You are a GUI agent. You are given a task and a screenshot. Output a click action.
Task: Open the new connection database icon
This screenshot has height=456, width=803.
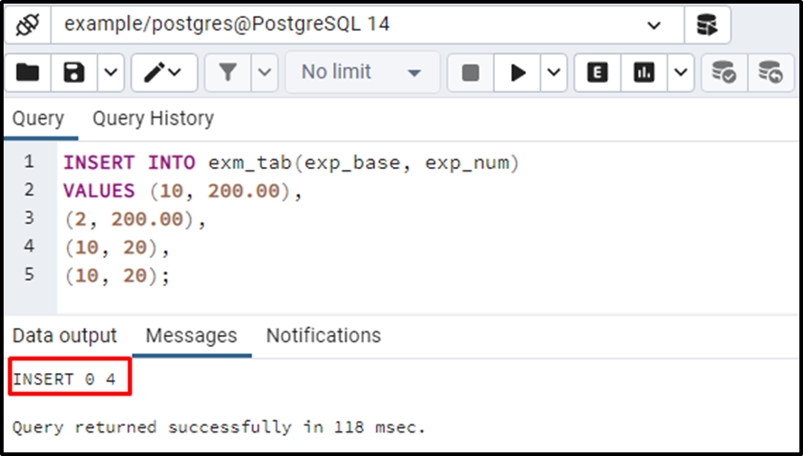tap(707, 24)
